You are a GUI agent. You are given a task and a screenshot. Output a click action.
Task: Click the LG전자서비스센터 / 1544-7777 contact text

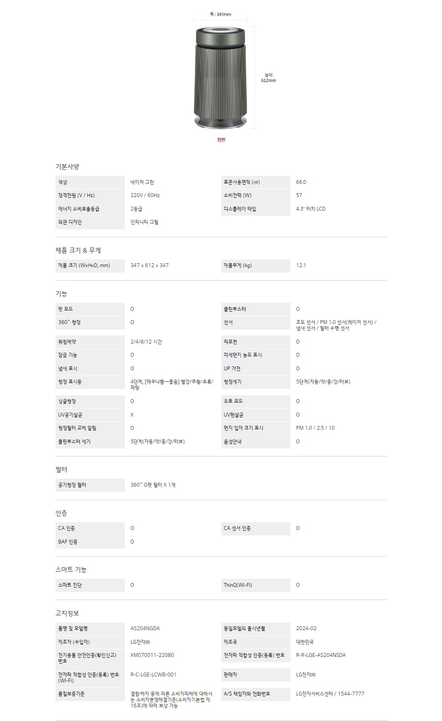click(330, 694)
